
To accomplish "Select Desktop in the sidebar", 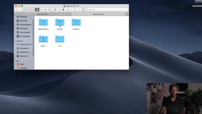I will pos(24,28).
